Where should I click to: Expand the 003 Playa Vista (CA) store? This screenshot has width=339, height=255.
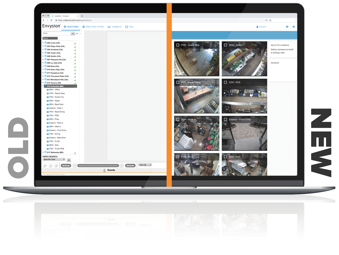pos(43,46)
